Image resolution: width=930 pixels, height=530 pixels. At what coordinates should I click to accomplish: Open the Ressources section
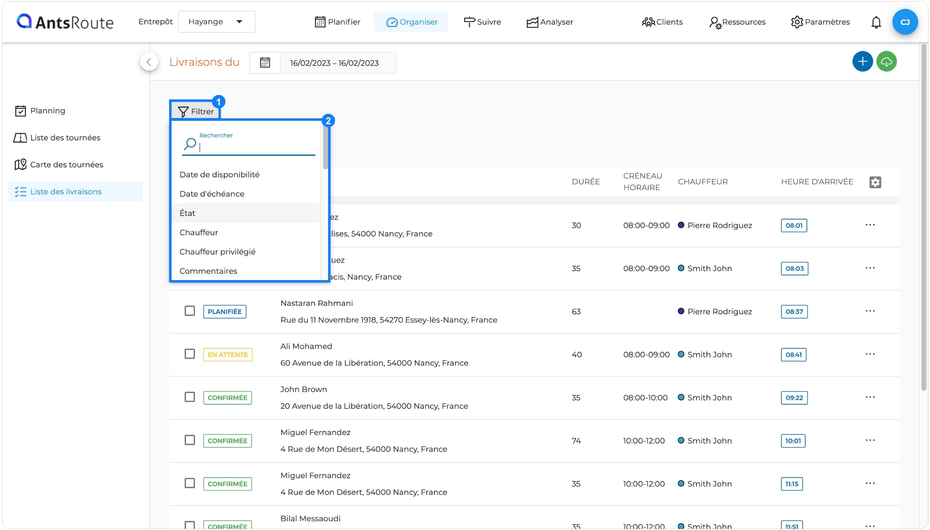tap(737, 22)
